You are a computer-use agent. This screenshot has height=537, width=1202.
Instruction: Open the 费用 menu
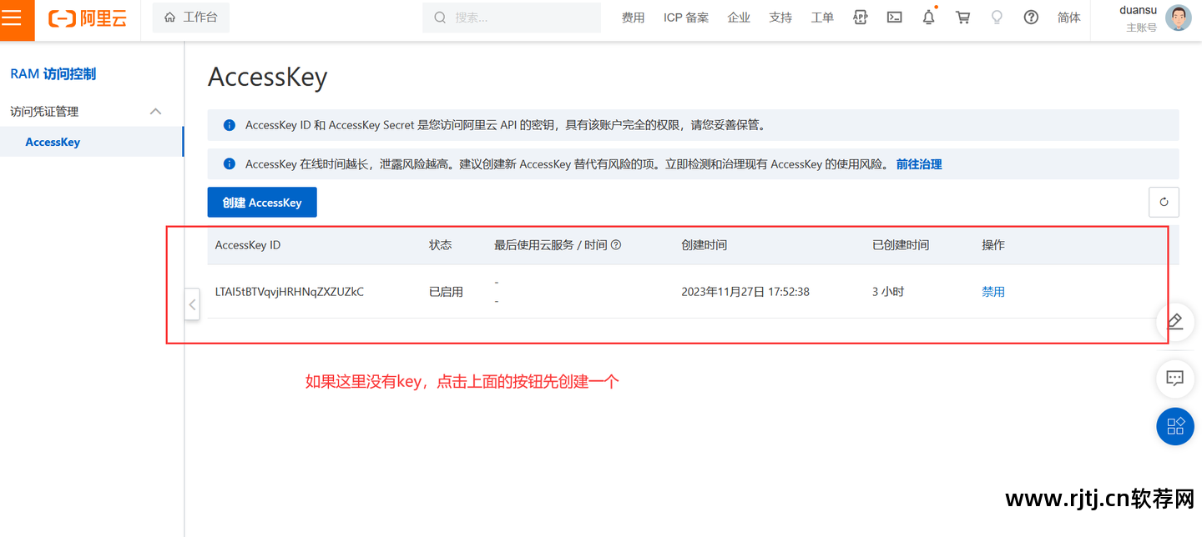click(x=634, y=18)
